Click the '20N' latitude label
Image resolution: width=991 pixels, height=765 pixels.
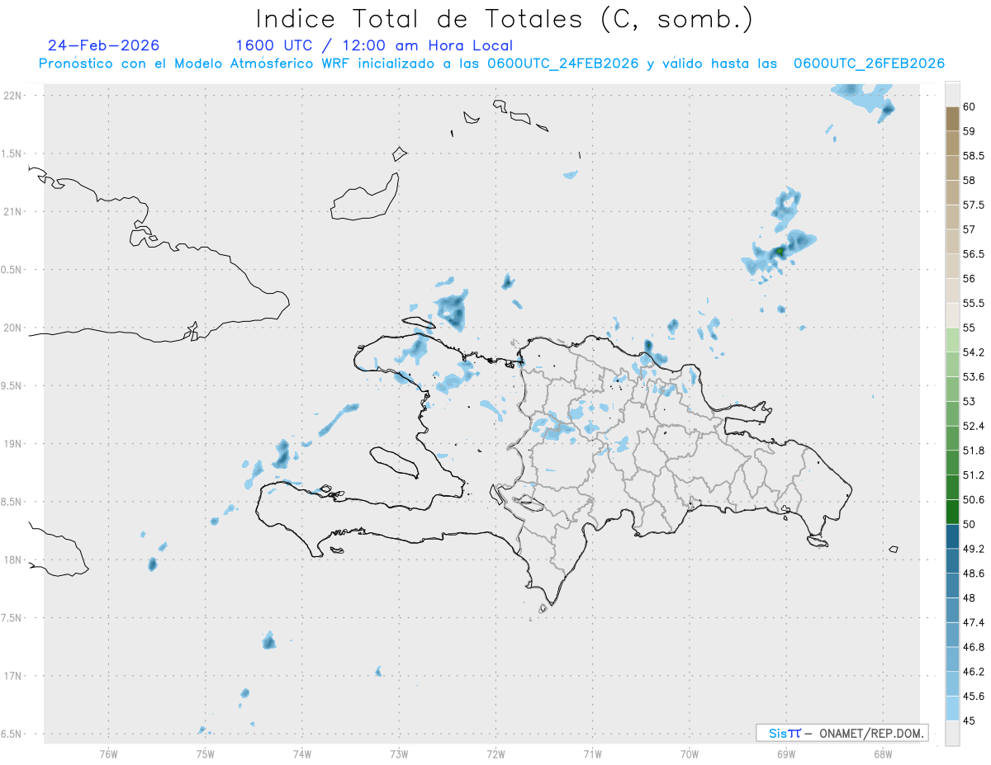14,328
